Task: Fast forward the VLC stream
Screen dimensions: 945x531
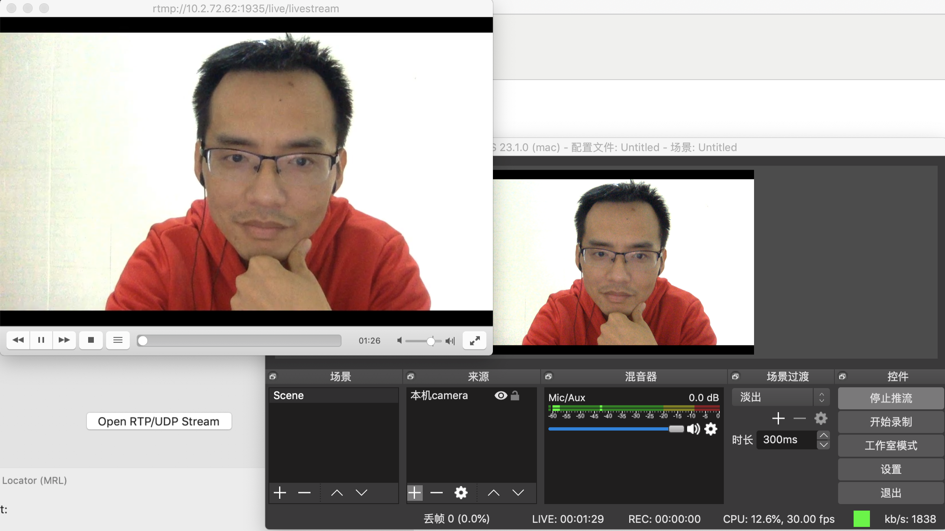Action: pos(64,340)
